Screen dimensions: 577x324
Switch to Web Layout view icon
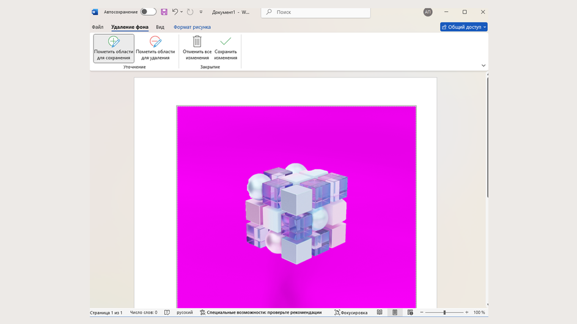tap(410, 312)
